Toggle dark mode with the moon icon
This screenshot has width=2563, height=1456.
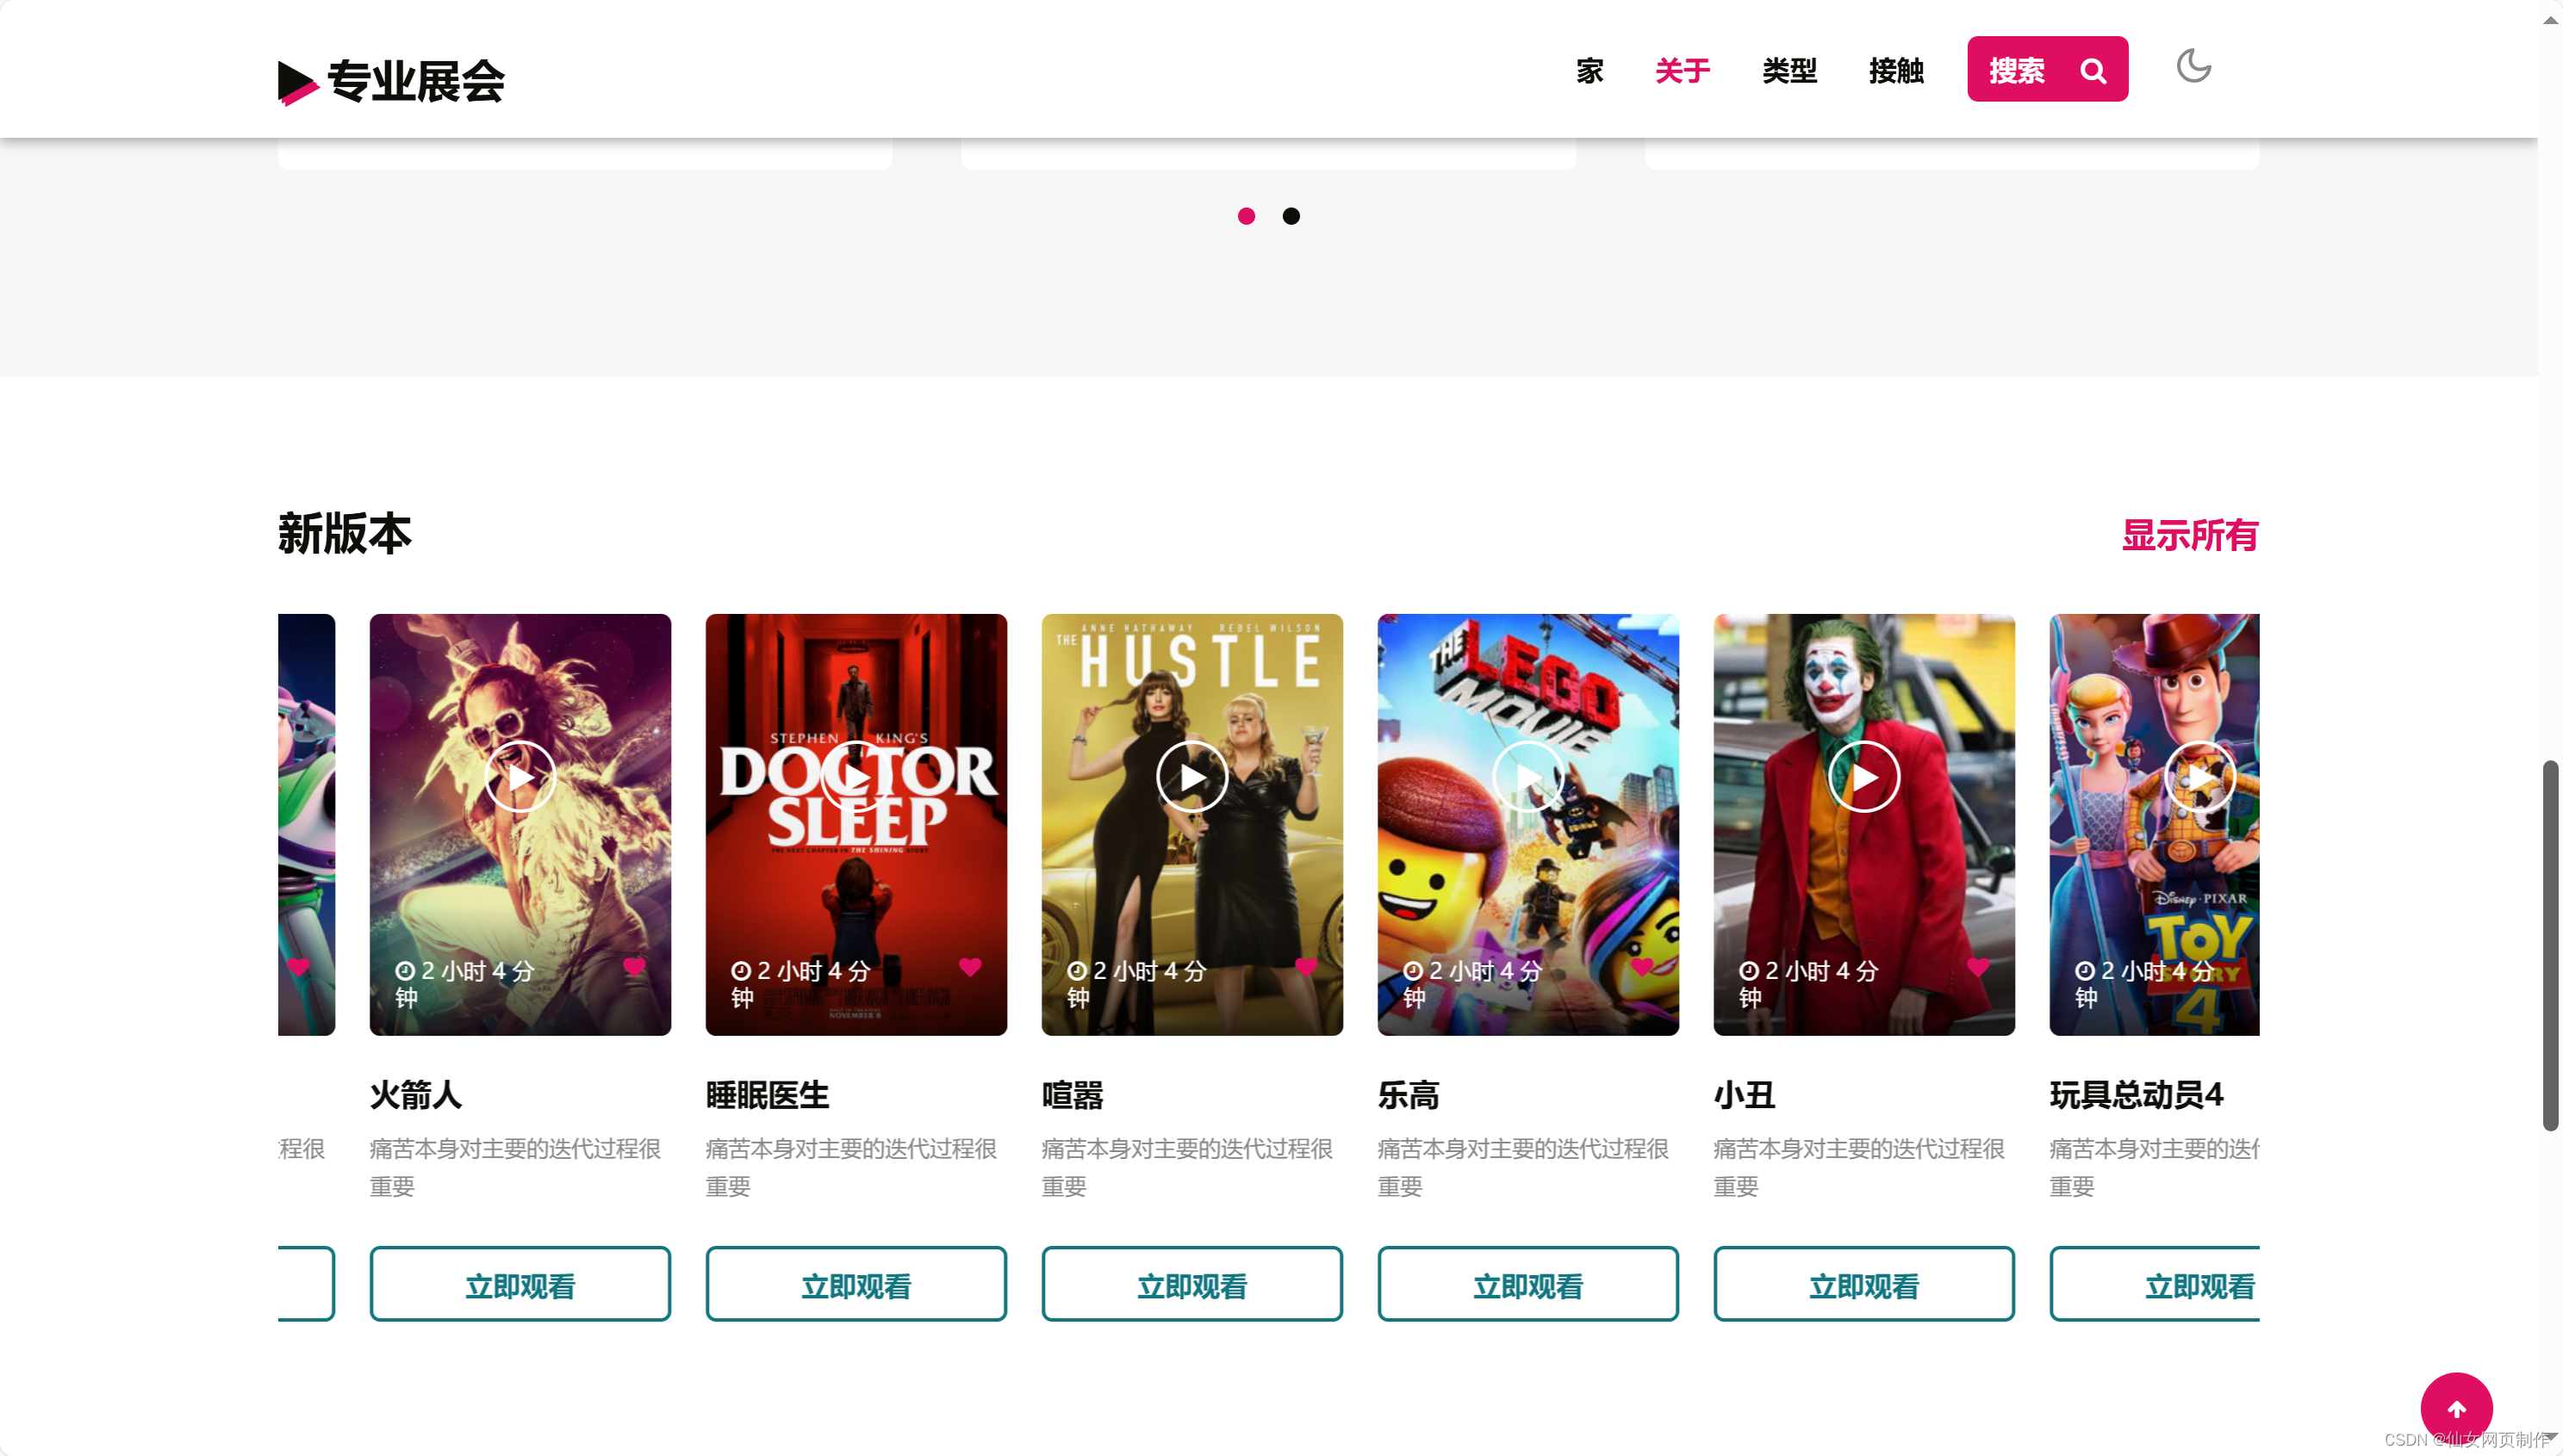coord(2193,67)
